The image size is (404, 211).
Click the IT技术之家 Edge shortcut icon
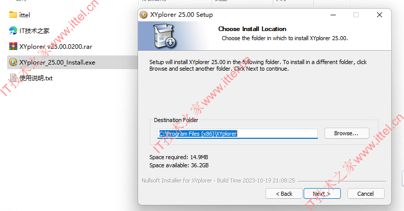(13, 31)
